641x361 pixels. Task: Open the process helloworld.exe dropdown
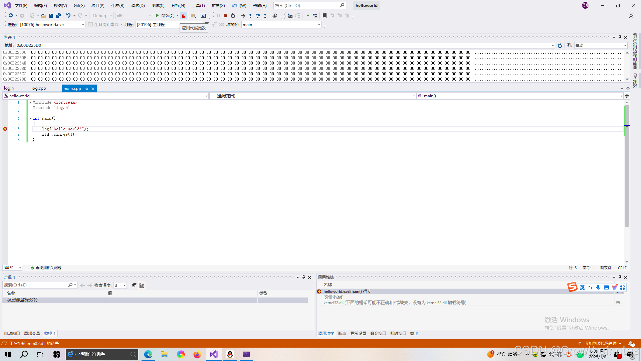52,25
